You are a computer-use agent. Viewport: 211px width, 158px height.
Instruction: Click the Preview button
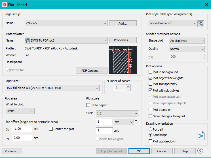click(x=12, y=151)
